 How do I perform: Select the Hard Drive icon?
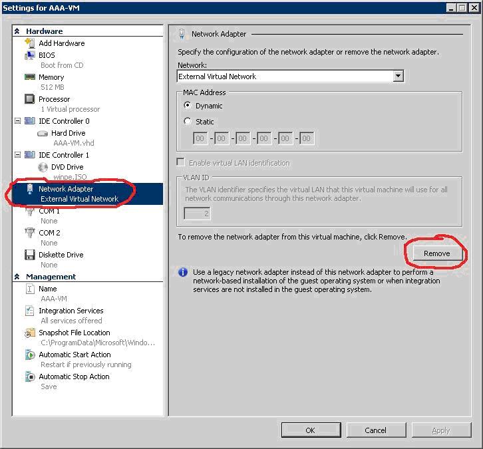[43, 133]
